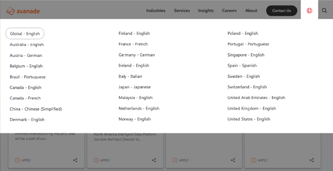Open search with the magnifier icon

324,11
